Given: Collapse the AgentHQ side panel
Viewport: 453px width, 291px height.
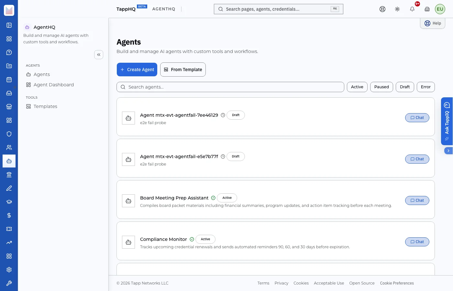Looking at the screenshot, I should pos(99,55).
